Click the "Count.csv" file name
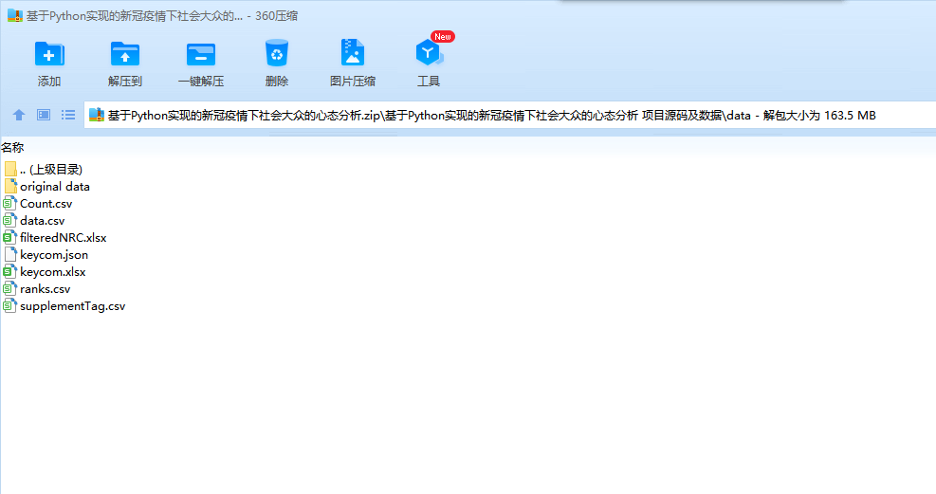 click(46, 204)
